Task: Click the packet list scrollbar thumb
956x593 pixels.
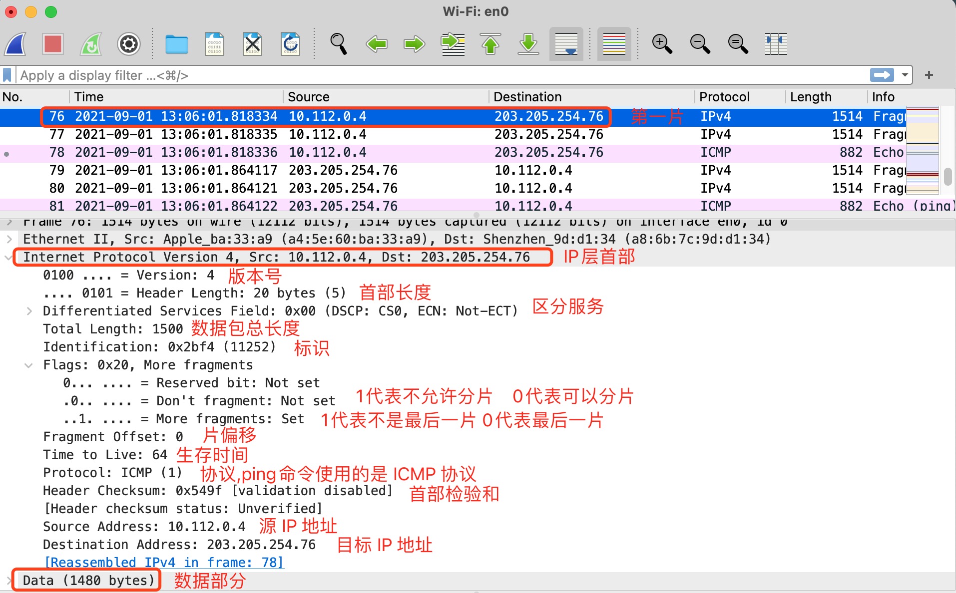Action: click(948, 176)
